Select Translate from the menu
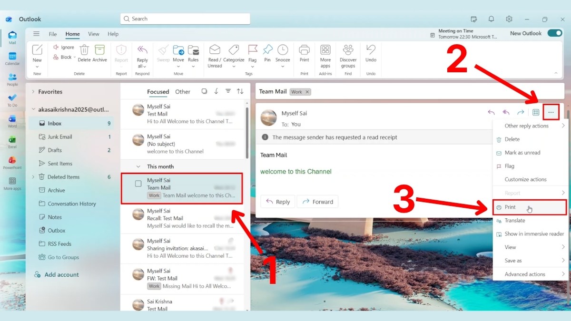The height and width of the screenshot is (321, 571). pos(530,221)
